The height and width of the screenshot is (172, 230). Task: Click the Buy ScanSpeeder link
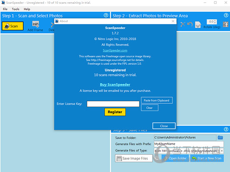pos(115,85)
